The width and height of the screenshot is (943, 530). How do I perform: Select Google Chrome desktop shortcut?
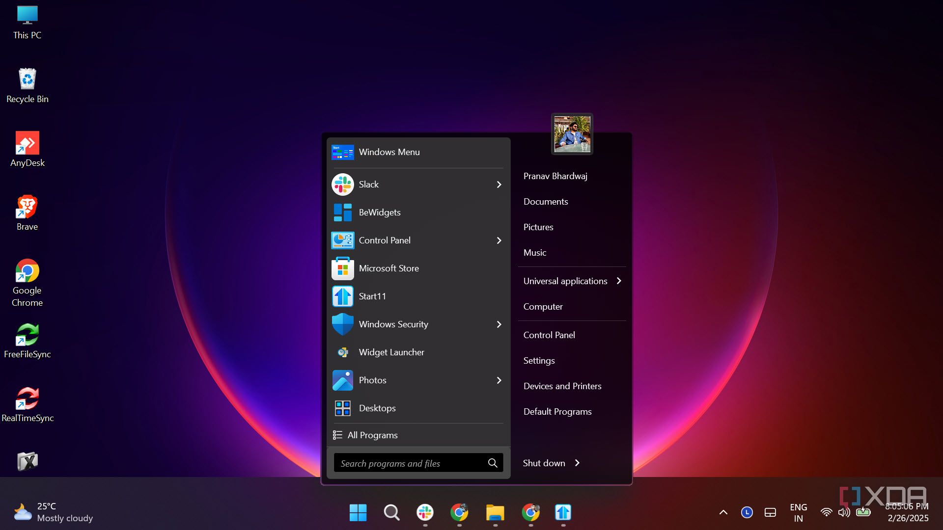pyautogui.click(x=28, y=283)
